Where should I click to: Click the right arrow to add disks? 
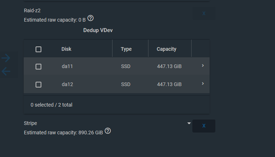[x=6, y=58]
